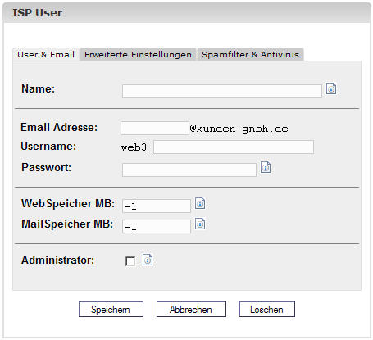The image size is (373, 340).
Task: Enable the Administrator checkbox
Action: (x=130, y=261)
